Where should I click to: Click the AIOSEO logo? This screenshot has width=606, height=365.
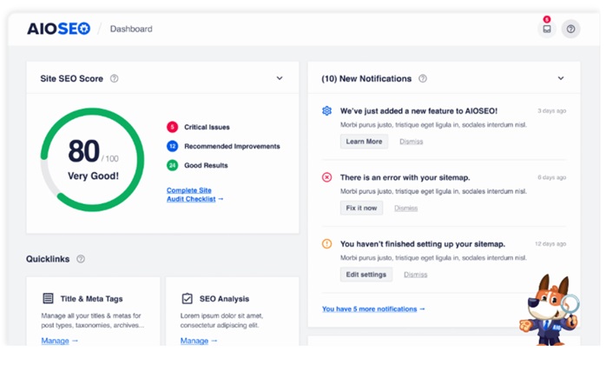tap(58, 29)
